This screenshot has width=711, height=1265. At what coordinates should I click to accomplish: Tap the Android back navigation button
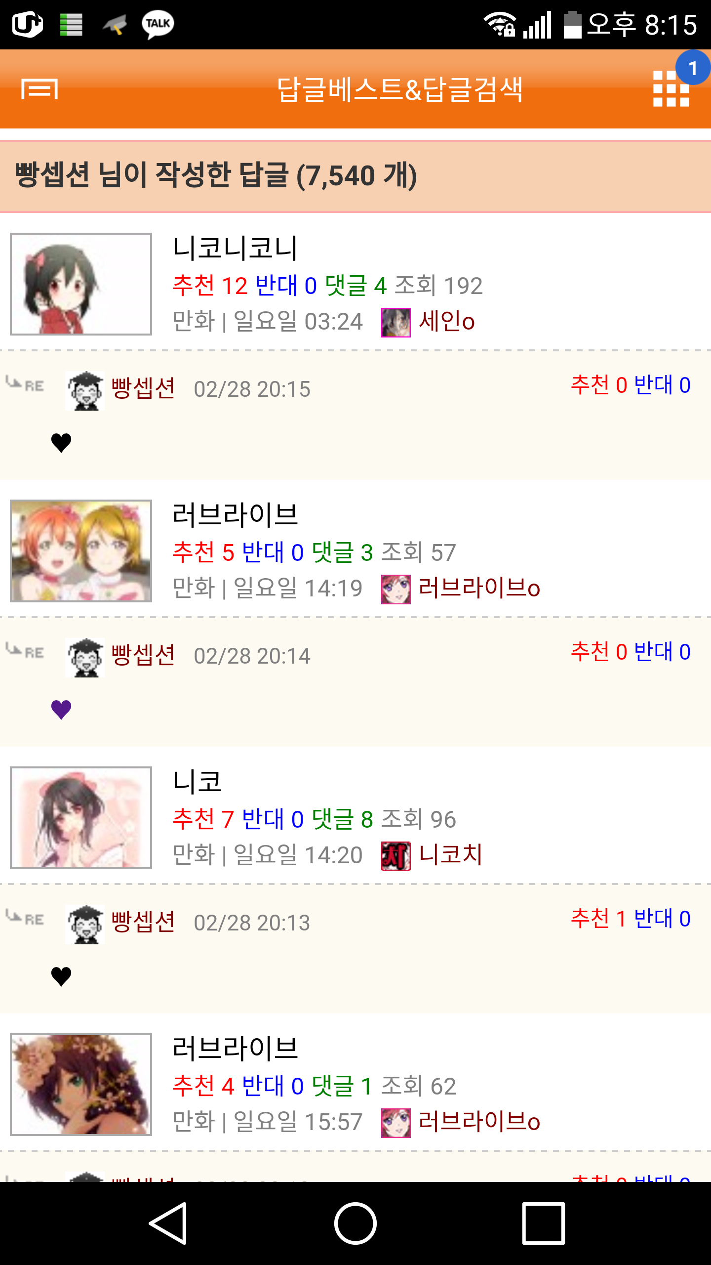coord(168,1223)
